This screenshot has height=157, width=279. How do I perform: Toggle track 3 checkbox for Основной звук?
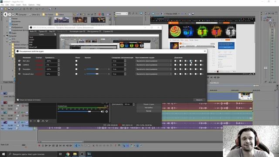pos(185,74)
